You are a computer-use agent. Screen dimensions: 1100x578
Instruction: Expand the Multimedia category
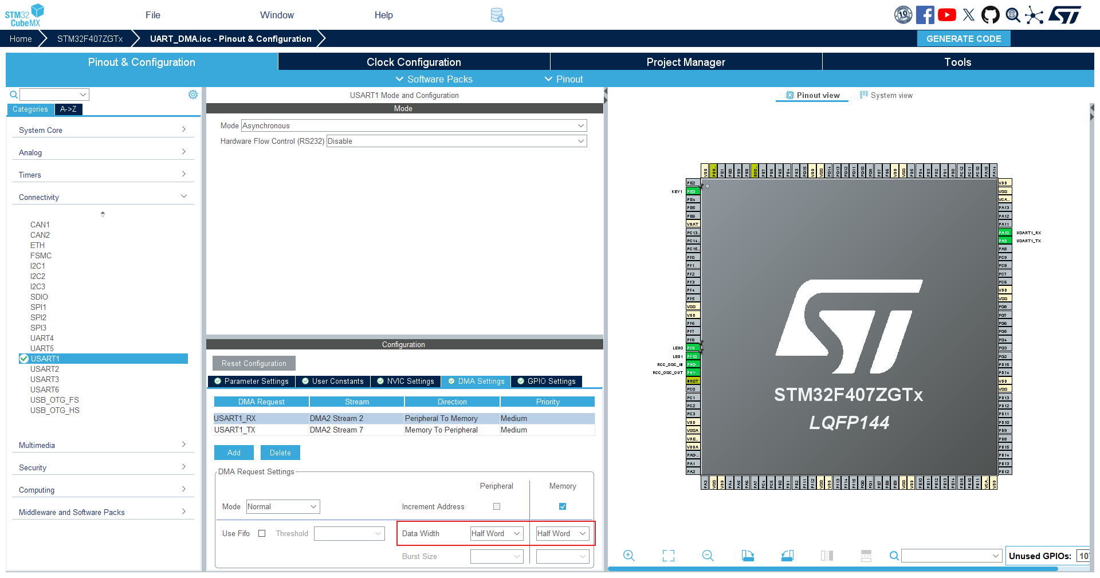(x=103, y=445)
